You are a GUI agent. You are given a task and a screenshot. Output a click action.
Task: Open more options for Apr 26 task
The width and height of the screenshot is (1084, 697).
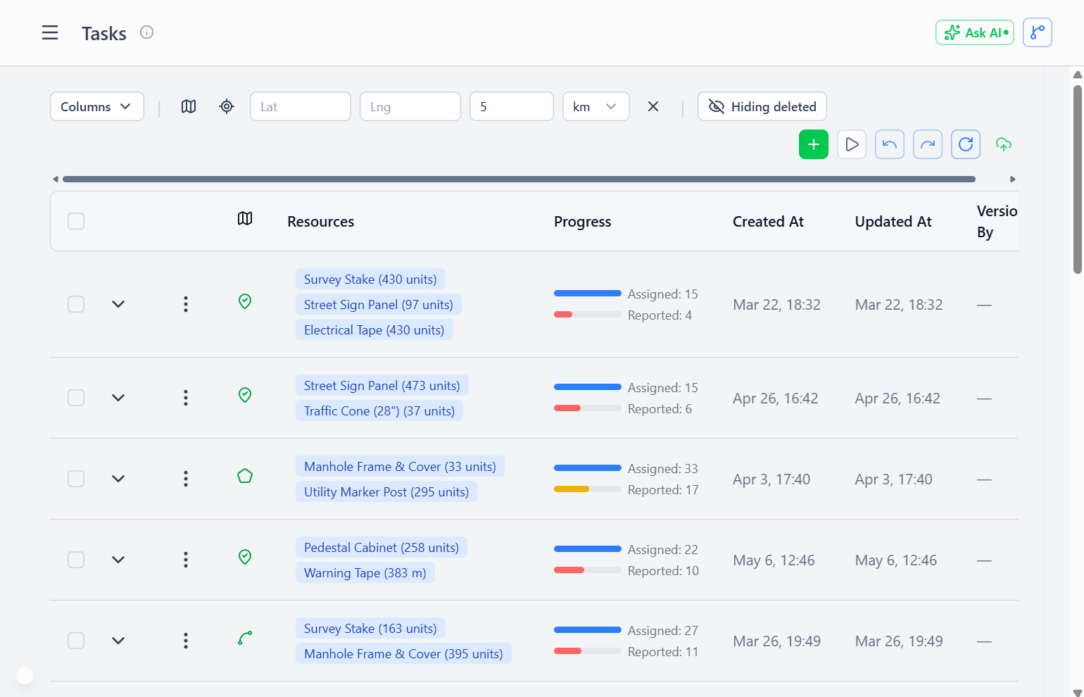pos(186,398)
